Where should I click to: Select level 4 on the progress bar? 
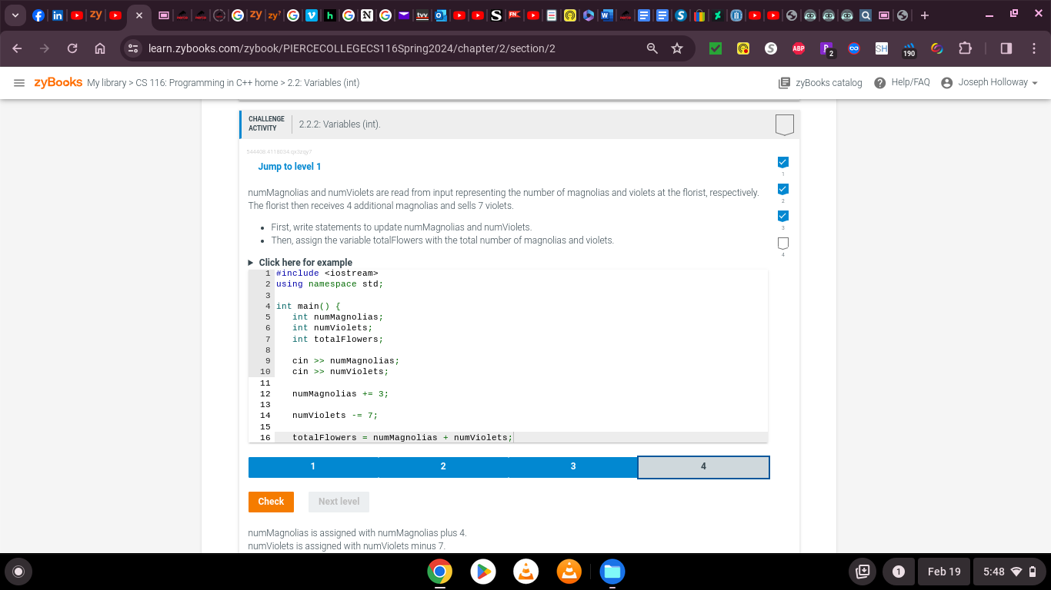tap(702, 466)
